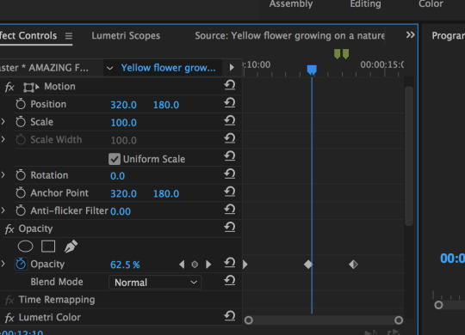Click the Opacity value 62.5 %
This screenshot has height=335, width=465.
pos(125,265)
